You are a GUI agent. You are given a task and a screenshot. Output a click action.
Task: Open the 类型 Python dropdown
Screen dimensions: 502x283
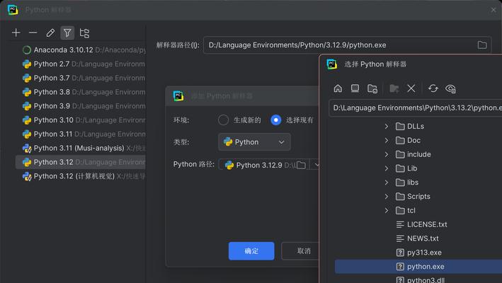(254, 142)
